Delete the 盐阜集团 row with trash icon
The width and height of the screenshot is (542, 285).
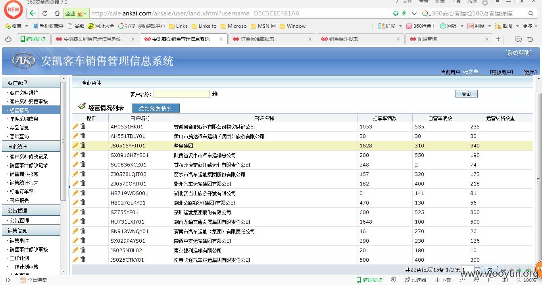tap(83, 145)
